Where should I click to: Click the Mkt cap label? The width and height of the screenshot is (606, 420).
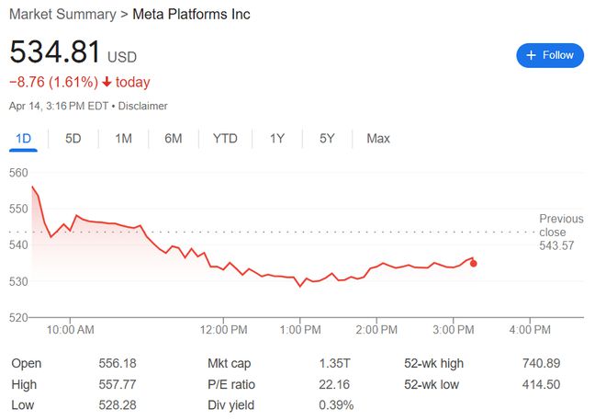click(231, 363)
